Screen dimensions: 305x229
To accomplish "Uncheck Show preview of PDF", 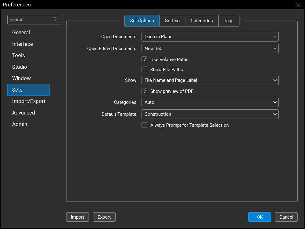I will [145, 91].
